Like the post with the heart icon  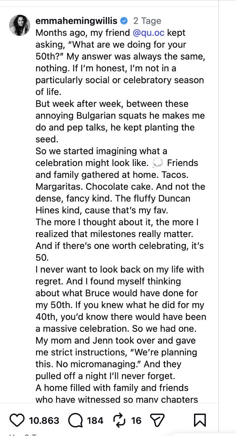(x=17, y=421)
